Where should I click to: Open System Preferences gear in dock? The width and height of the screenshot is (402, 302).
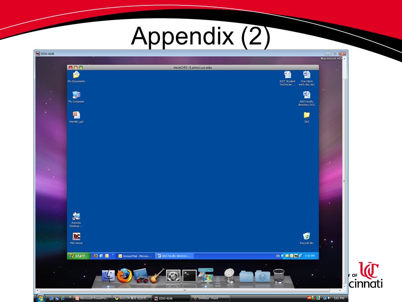coord(173,276)
